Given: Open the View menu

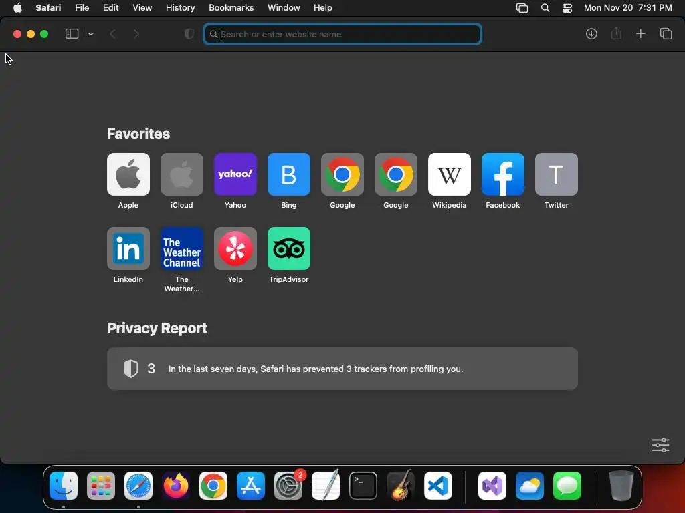Looking at the screenshot, I should tap(142, 8).
